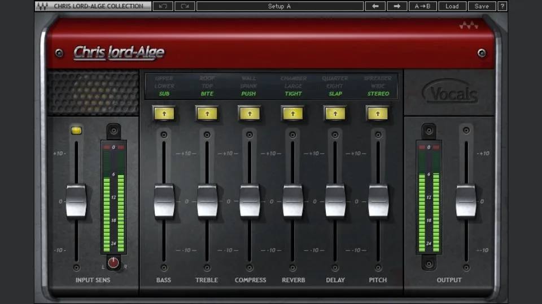Select the STEREO pitch mode label
The height and width of the screenshot is (304, 542).
378,94
